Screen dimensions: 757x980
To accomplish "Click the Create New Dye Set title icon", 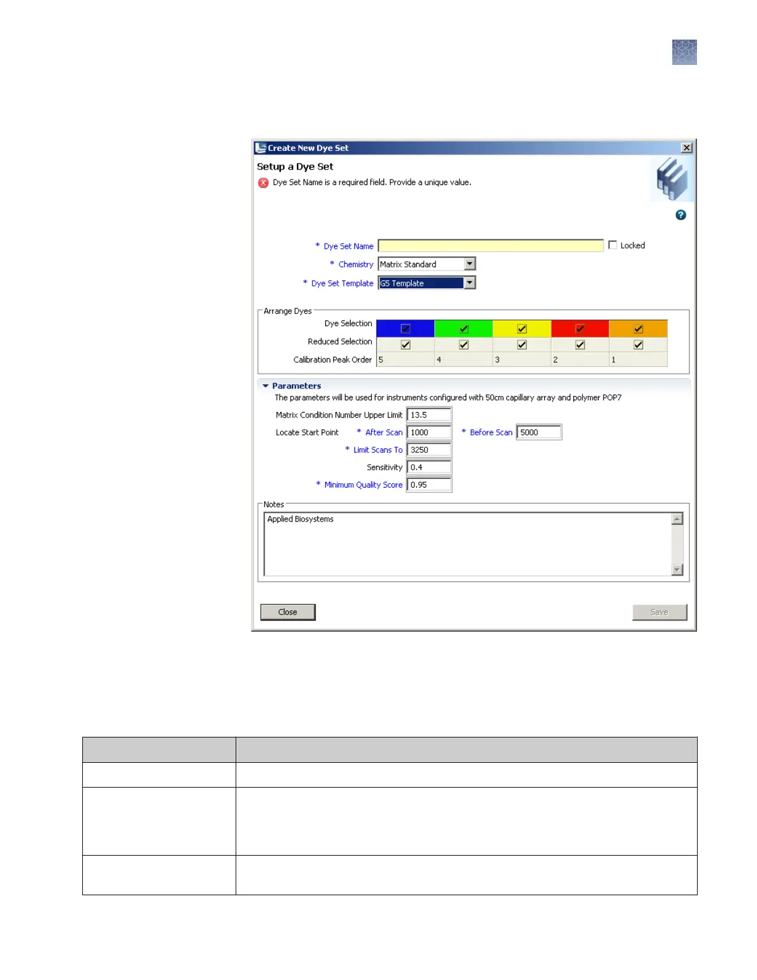I will tap(260, 148).
